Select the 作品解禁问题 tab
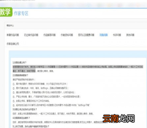 [x=50, y=35]
